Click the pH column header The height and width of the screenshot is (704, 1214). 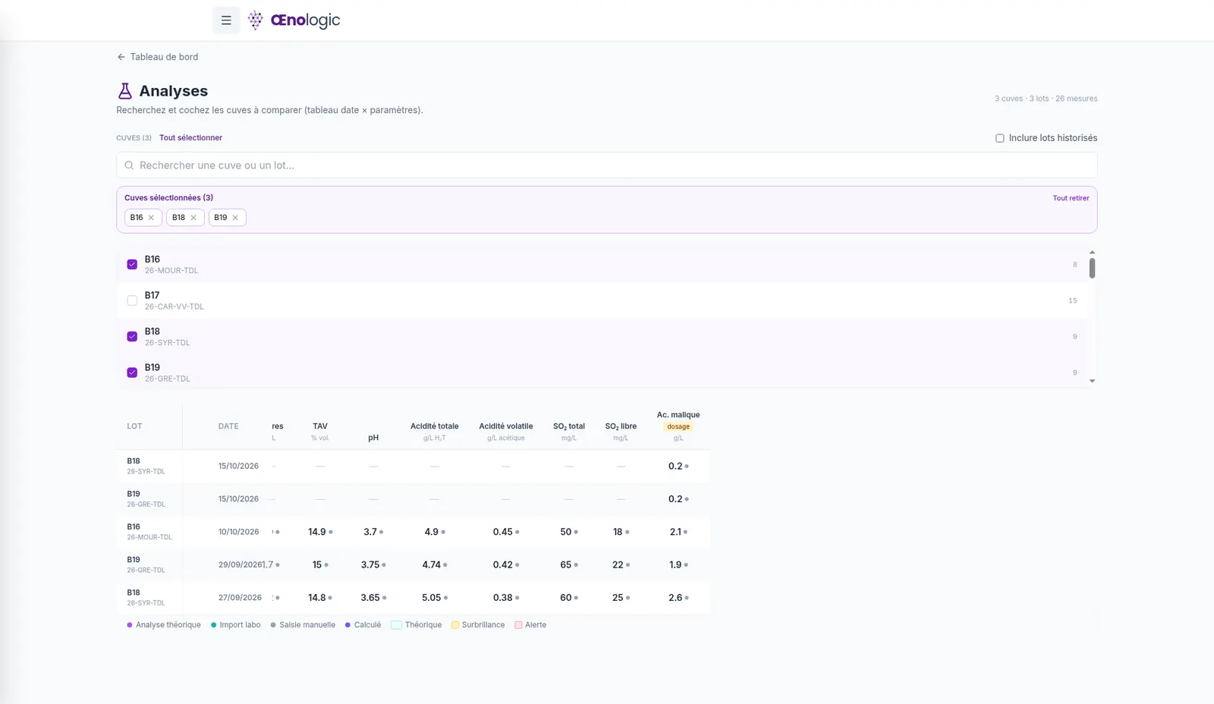point(373,438)
